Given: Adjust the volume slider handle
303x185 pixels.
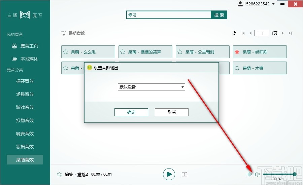Looking at the screenshot, I should pyautogui.click(x=295, y=174).
